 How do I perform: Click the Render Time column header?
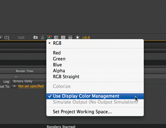coord(24,71)
